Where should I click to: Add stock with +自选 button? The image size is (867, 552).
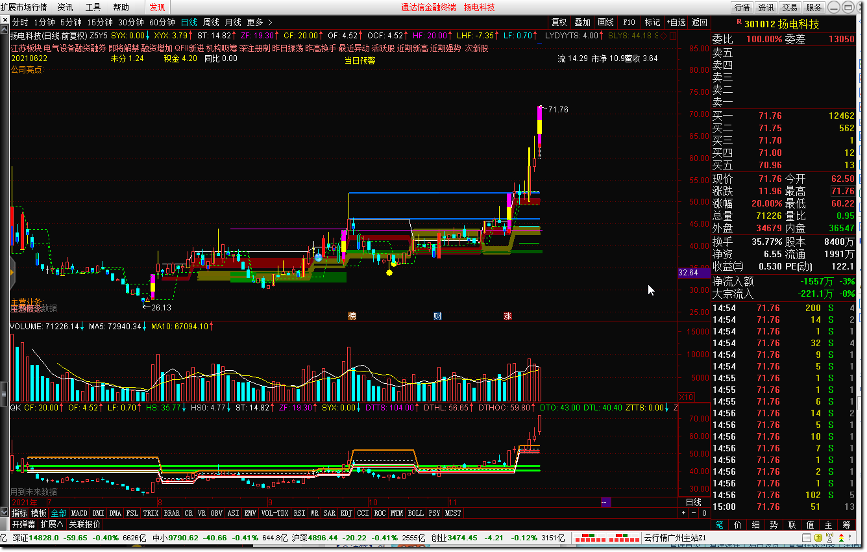[x=676, y=22]
